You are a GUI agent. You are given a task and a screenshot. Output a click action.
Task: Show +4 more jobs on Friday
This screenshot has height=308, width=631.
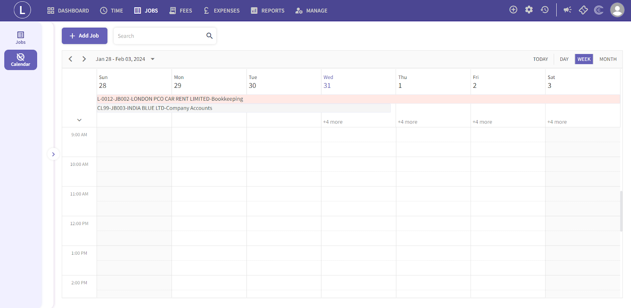point(482,122)
